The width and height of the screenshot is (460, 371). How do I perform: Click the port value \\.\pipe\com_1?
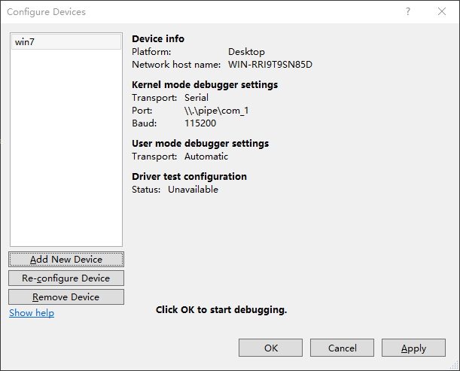tap(216, 111)
